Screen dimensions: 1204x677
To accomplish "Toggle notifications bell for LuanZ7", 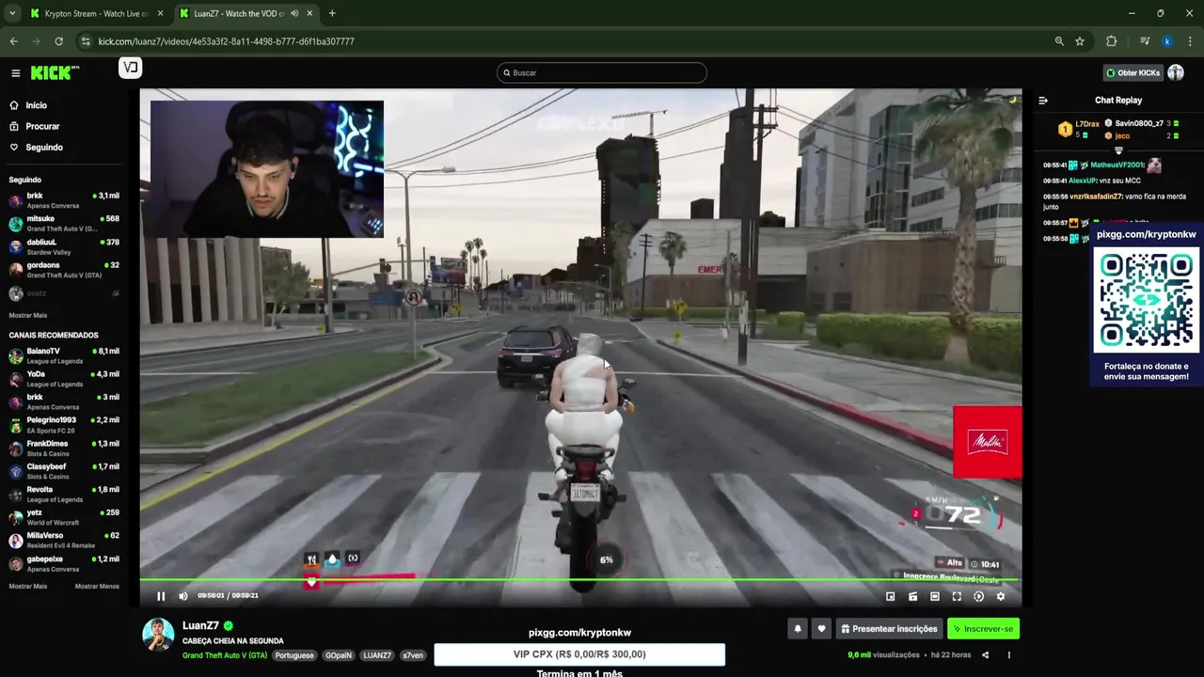I will pos(798,629).
